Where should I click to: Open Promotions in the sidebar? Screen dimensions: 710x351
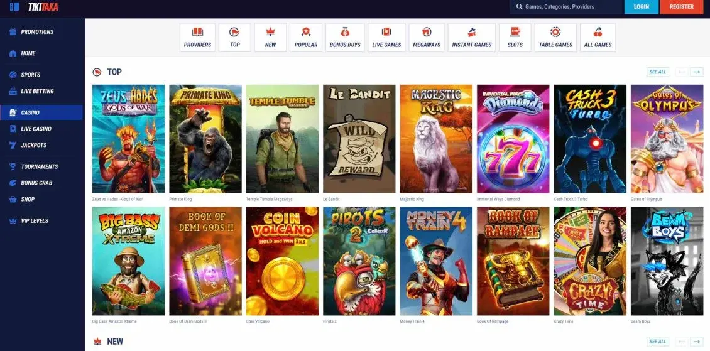click(x=37, y=32)
